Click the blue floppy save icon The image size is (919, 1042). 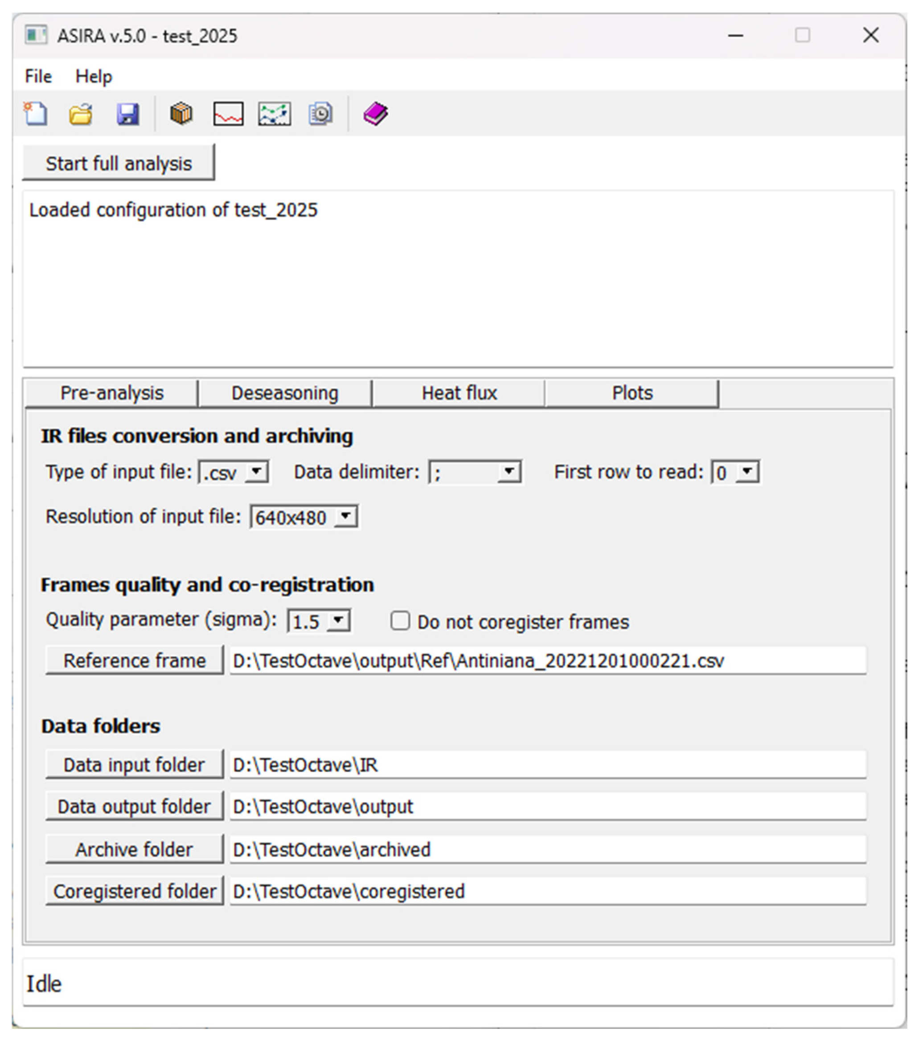click(127, 114)
